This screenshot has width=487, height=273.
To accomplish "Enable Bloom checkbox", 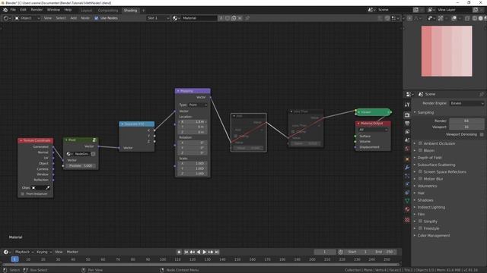I will 420,150.
